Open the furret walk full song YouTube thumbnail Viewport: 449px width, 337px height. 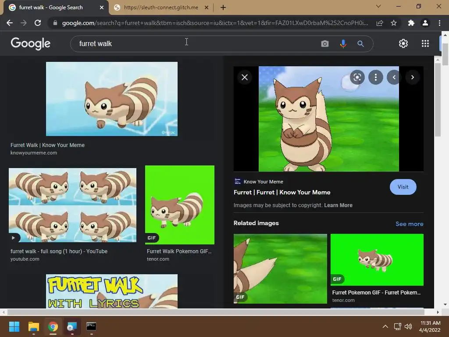(x=72, y=205)
